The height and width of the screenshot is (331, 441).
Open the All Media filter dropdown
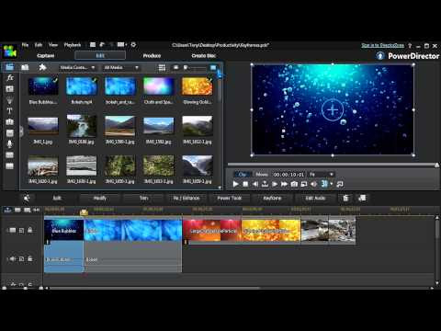click(x=121, y=67)
